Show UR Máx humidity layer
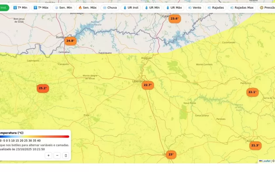Image resolution: width=275 pixels, height=172 pixels. (x=174, y=8)
